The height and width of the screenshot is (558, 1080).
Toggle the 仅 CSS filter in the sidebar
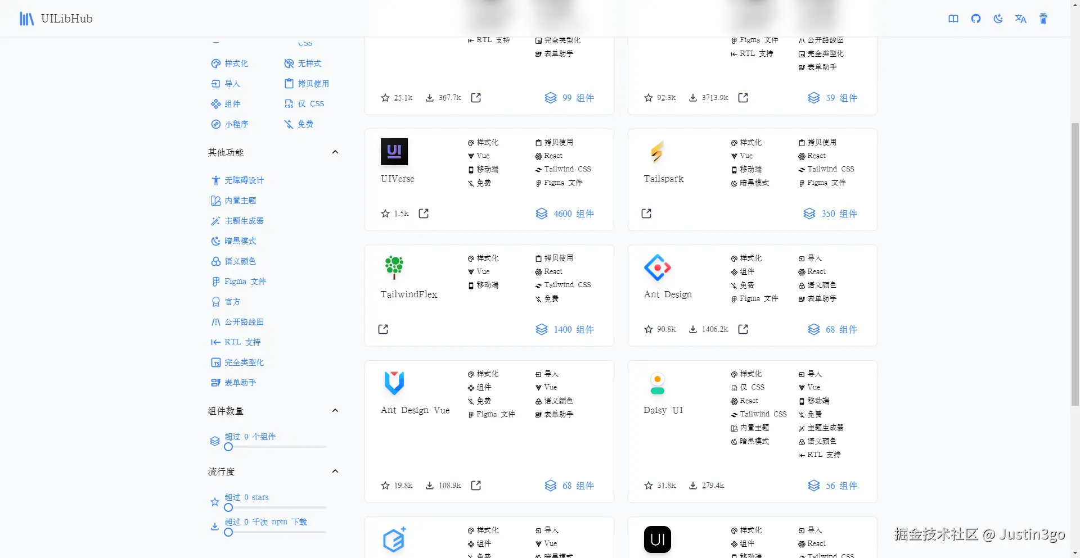304,104
